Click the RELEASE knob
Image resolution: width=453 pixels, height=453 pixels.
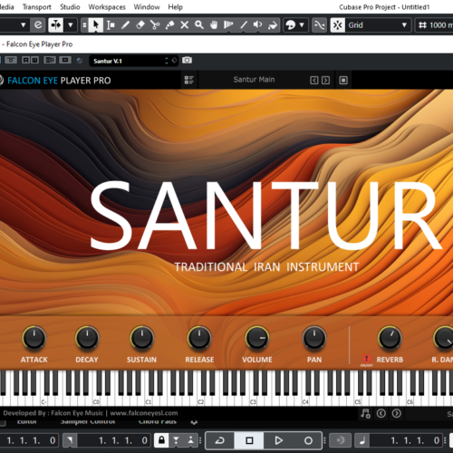199,338
